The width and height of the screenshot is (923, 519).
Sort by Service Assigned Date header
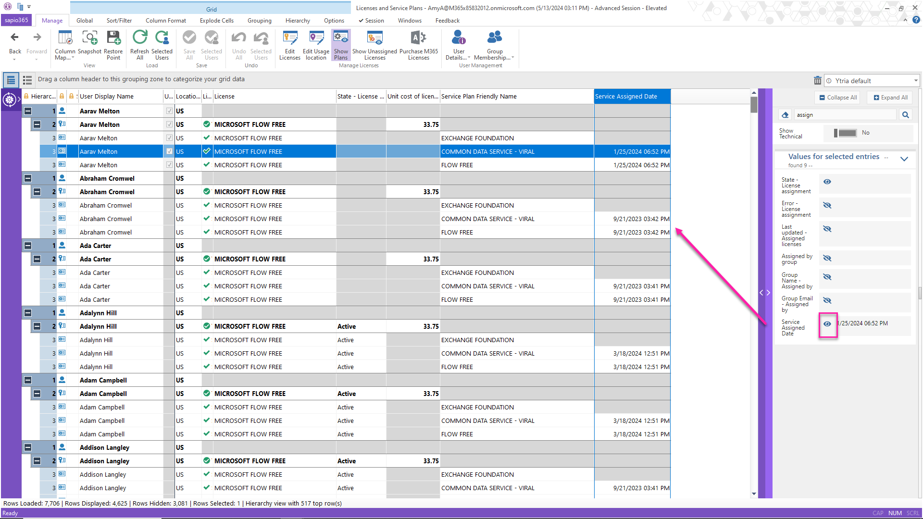click(x=632, y=97)
